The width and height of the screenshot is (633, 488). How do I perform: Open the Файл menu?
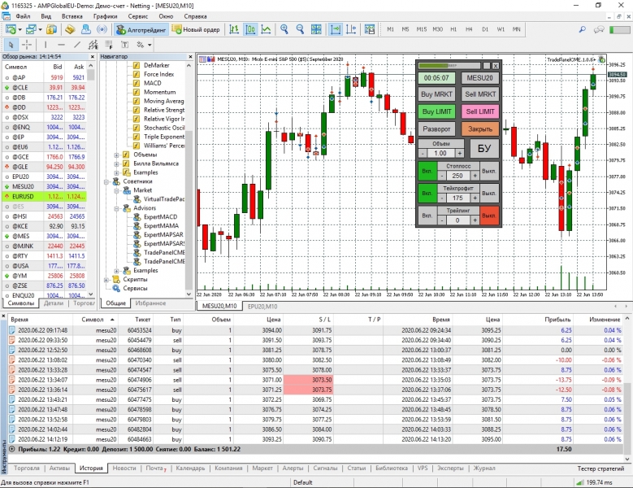point(23,16)
